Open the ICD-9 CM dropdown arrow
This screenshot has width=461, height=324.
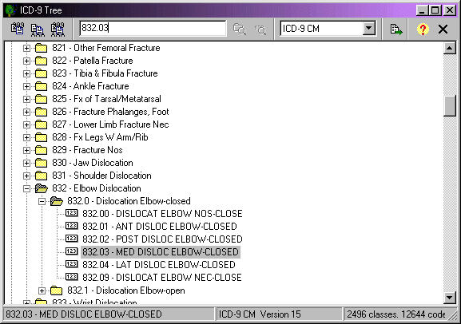coord(368,29)
